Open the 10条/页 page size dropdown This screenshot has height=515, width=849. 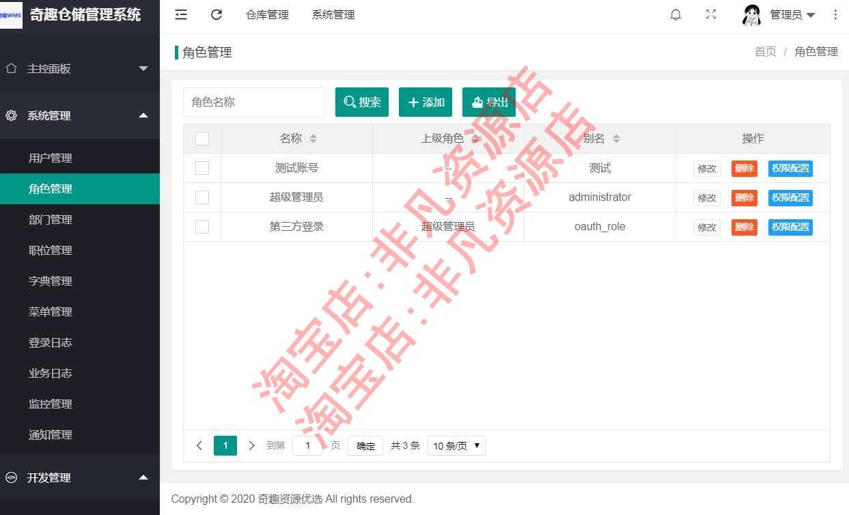[456, 445]
